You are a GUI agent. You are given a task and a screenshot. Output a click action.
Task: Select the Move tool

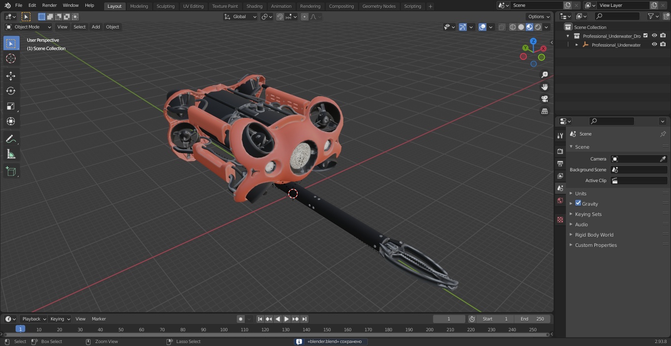click(11, 76)
